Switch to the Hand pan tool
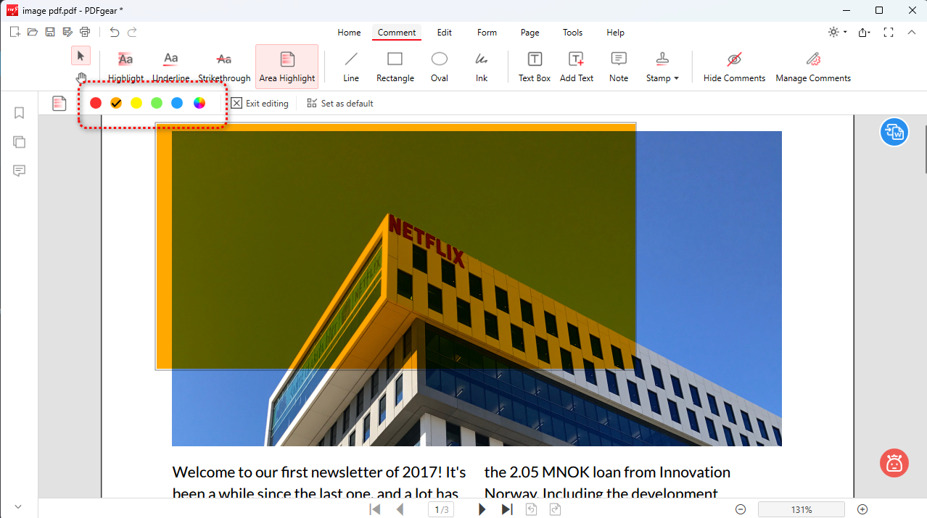The height and width of the screenshot is (518, 927). [81, 78]
